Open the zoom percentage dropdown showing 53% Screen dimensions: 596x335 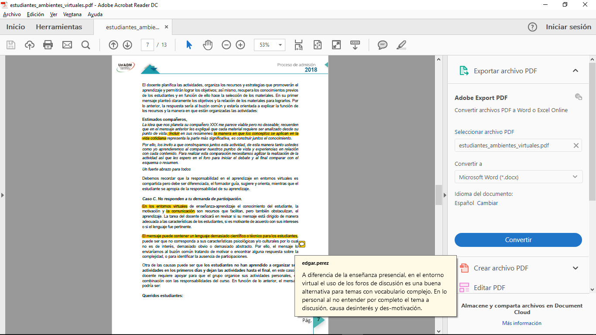pyautogui.click(x=268, y=45)
